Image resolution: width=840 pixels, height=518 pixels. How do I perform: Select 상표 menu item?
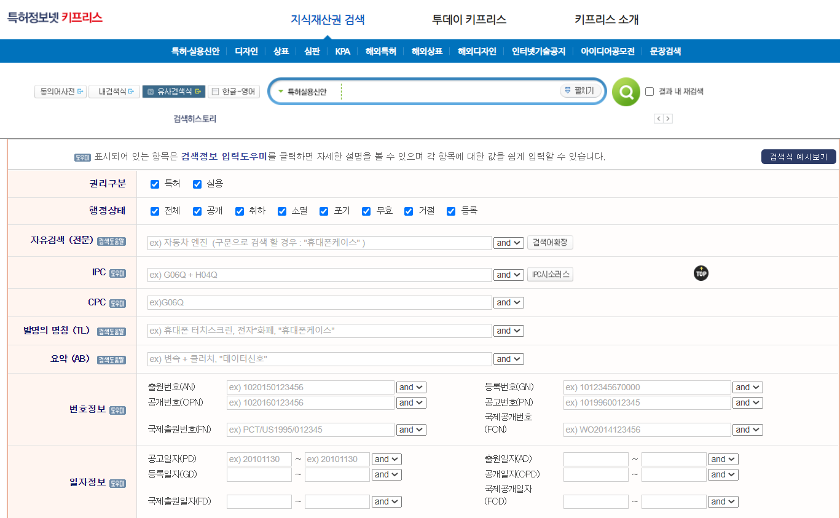click(281, 52)
